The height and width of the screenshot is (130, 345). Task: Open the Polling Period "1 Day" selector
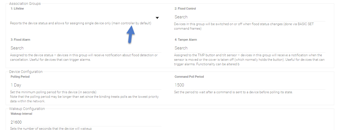point(86,85)
